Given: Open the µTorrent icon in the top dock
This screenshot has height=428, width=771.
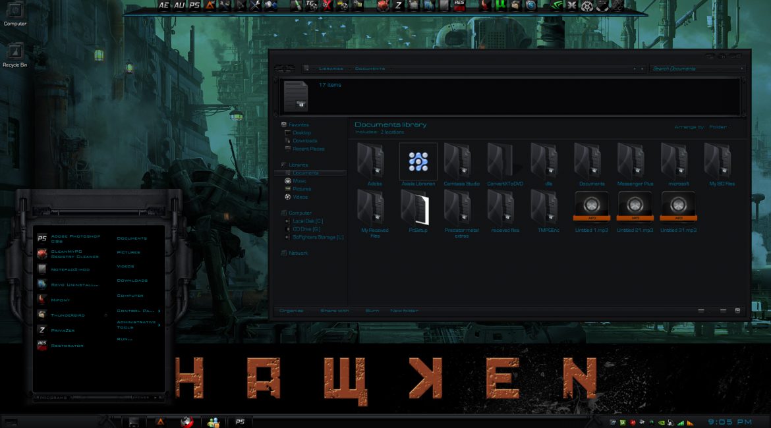Looking at the screenshot, I should (500, 5).
